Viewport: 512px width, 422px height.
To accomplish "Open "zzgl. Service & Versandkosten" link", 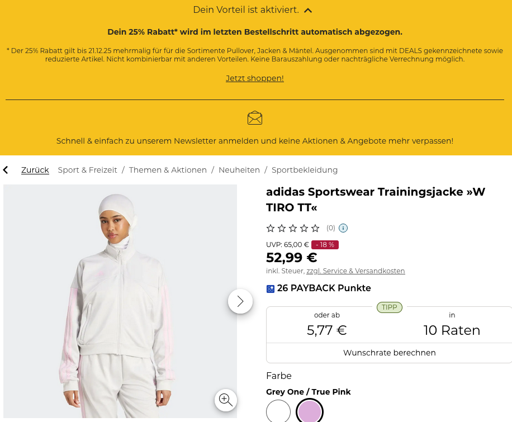I will (x=355, y=271).
